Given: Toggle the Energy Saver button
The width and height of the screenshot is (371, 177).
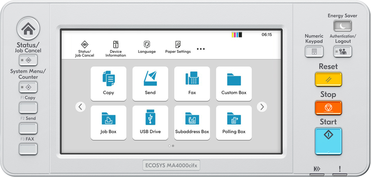Looking at the screenshot, I should tap(343, 26).
